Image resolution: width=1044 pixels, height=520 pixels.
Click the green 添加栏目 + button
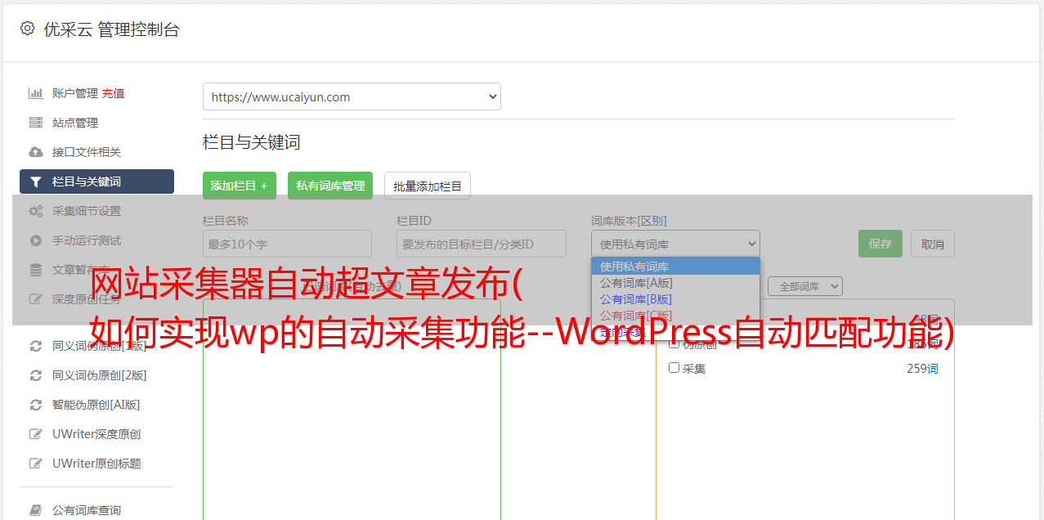(240, 186)
